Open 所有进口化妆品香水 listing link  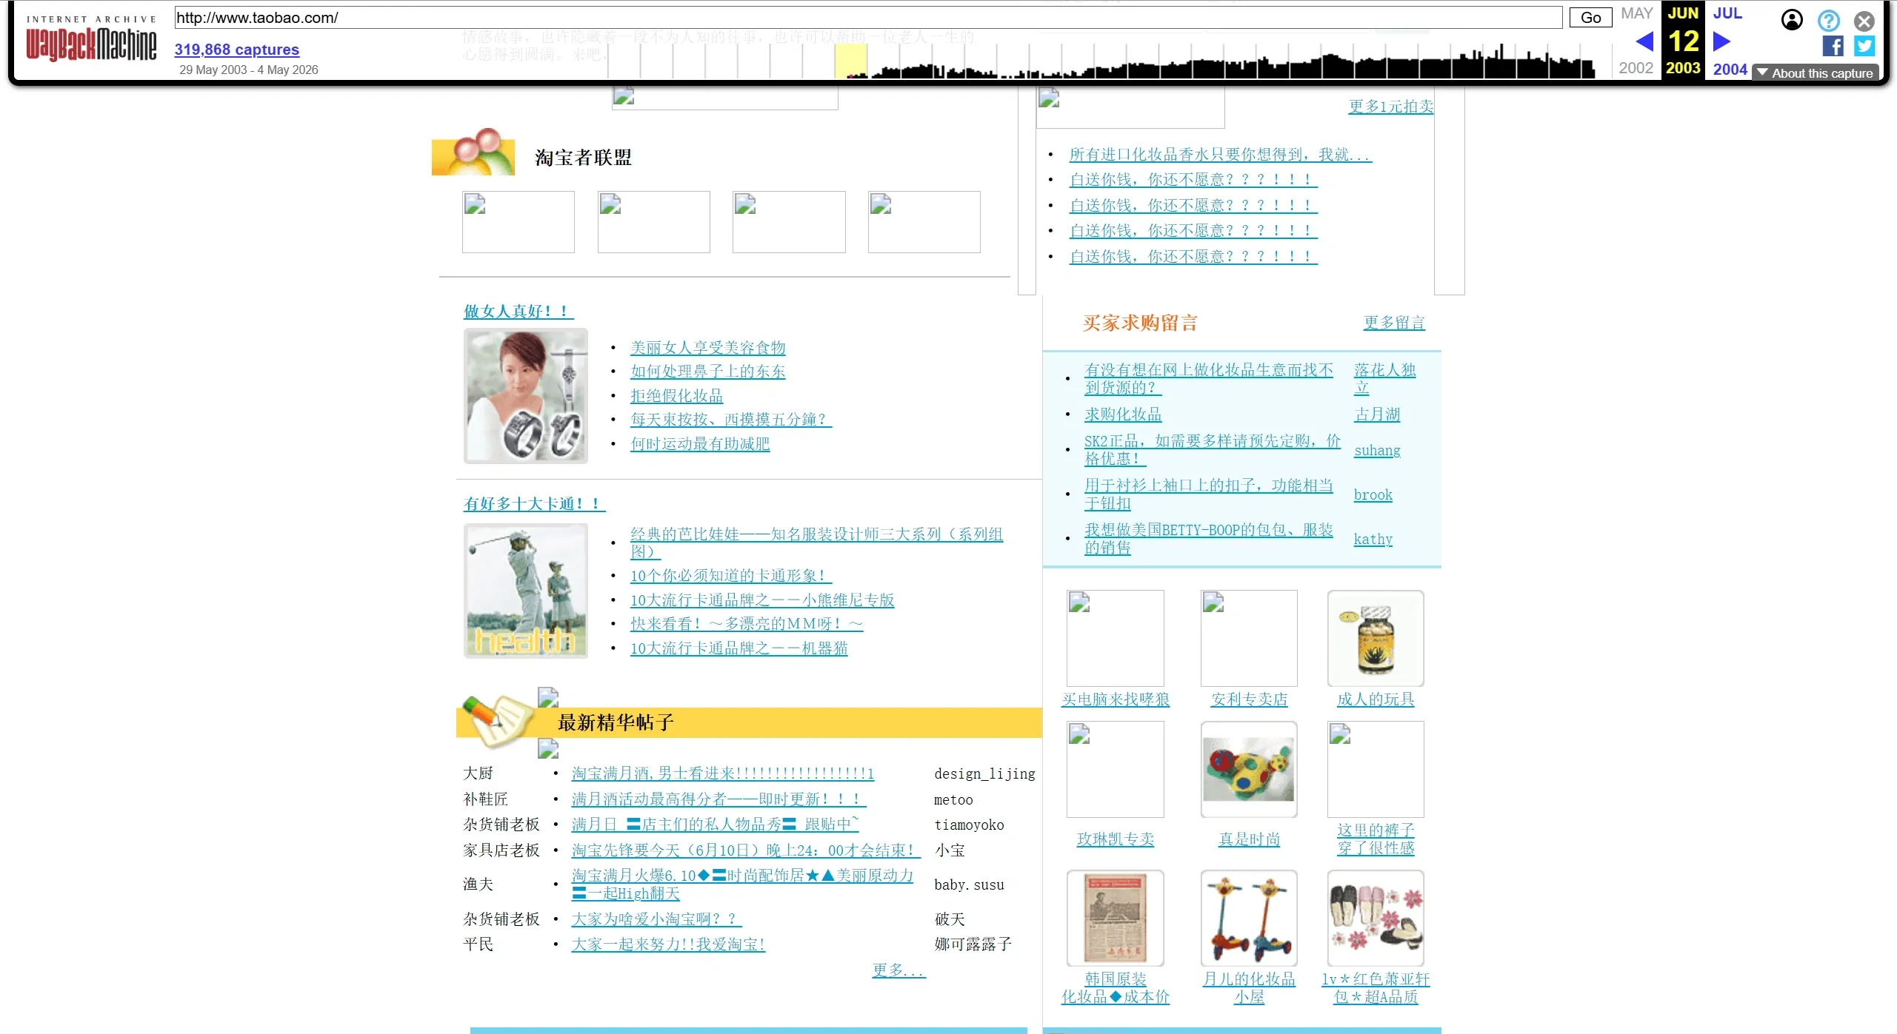[1220, 155]
